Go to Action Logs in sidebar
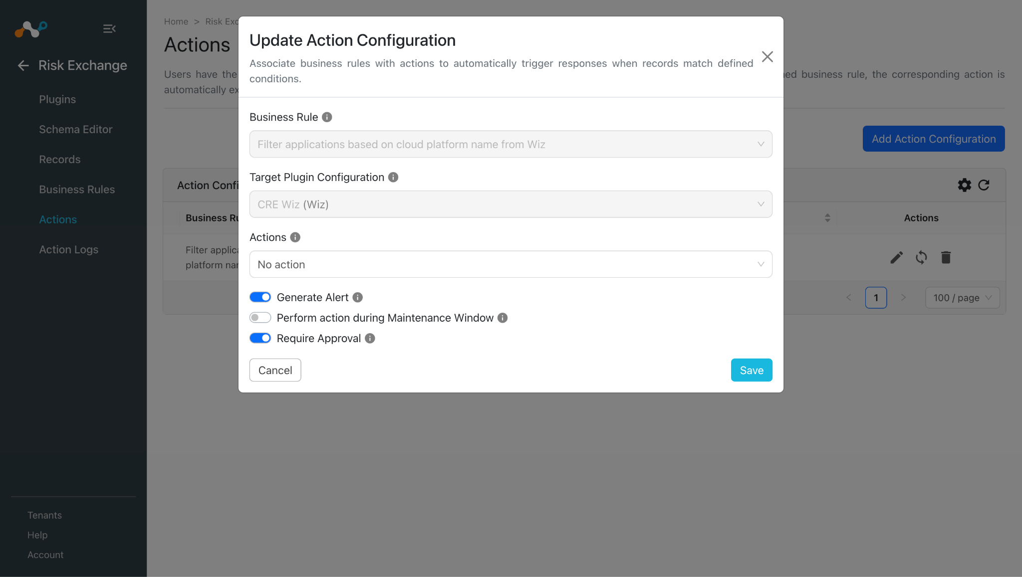 pos(69,249)
